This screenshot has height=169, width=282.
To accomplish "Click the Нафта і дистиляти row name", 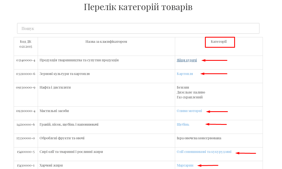I will pyautogui.click(x=55, y=87).
